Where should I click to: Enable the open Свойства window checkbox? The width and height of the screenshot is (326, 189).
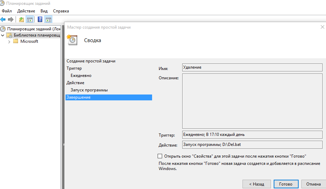[160, 156]
